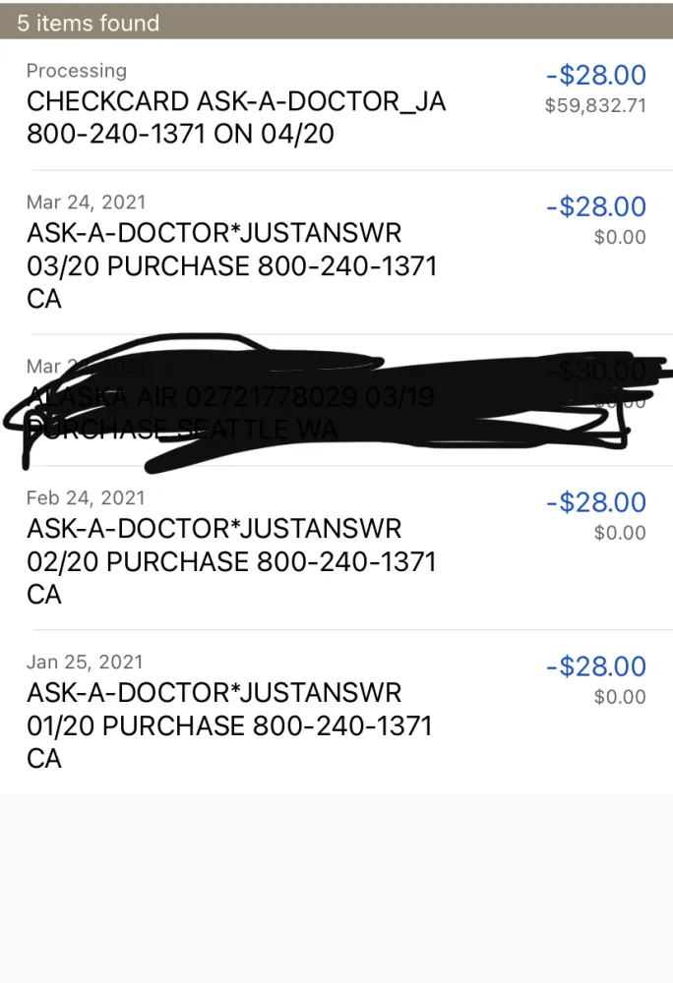Tap the $0.00 balance under Jan 25 amount
The width and height of the screenshot is (673, 983).
tap(620, 698)
